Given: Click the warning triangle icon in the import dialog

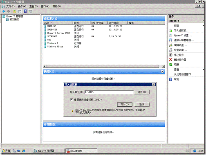Looking at the screenshot, I should tap(72, 111).
